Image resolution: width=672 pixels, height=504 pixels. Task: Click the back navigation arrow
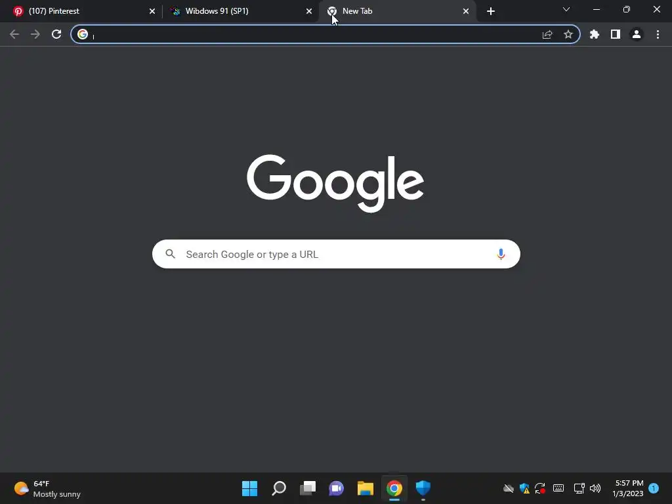tap(14, 34)
